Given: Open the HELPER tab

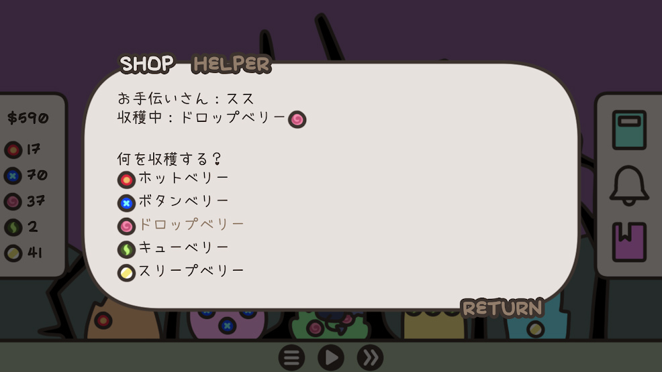Looking at the screenshot, I should click(x=231, y=64).
